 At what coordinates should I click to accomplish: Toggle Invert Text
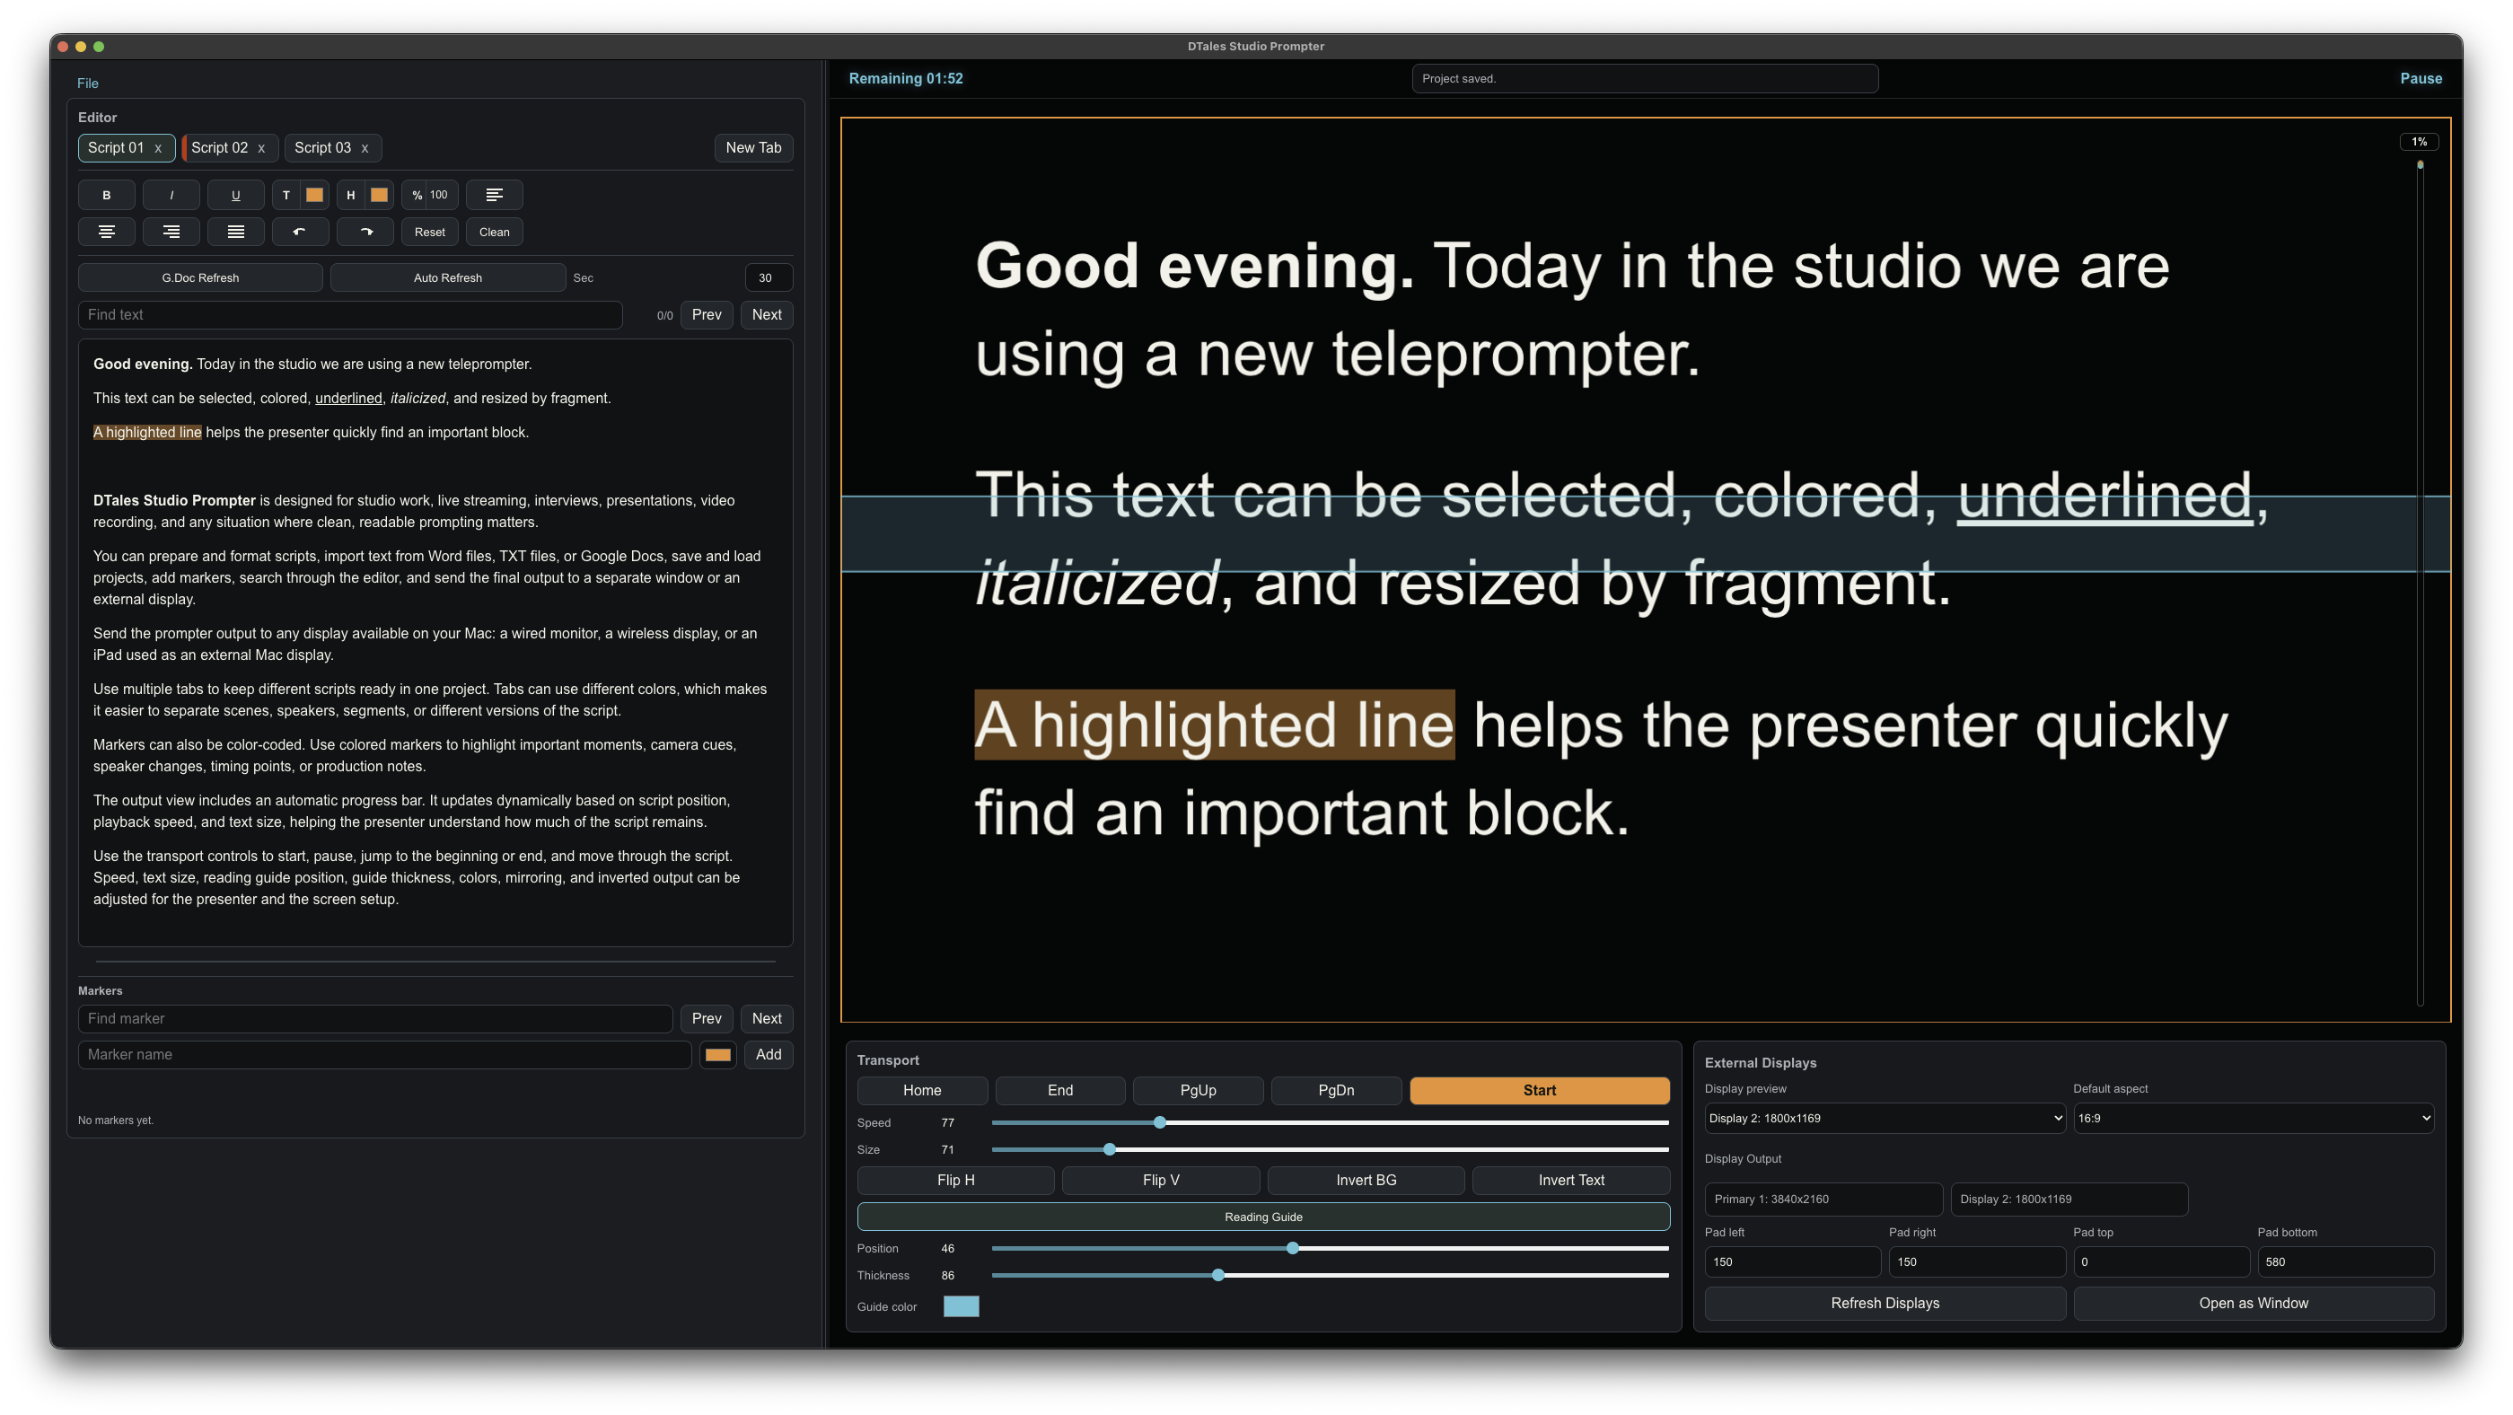pos(1571,1181)
